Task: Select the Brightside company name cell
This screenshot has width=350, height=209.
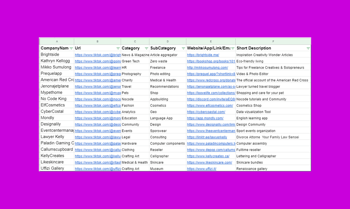Action: tap(57, 55)
